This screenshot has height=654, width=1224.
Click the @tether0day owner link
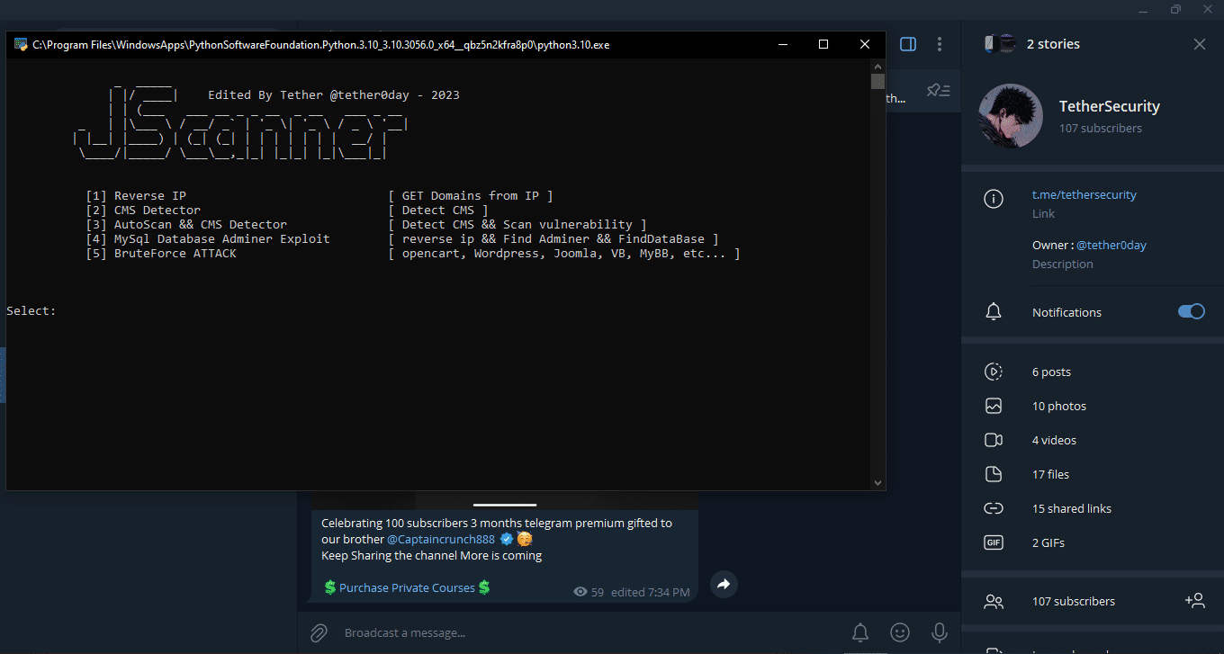[1111, 245]
